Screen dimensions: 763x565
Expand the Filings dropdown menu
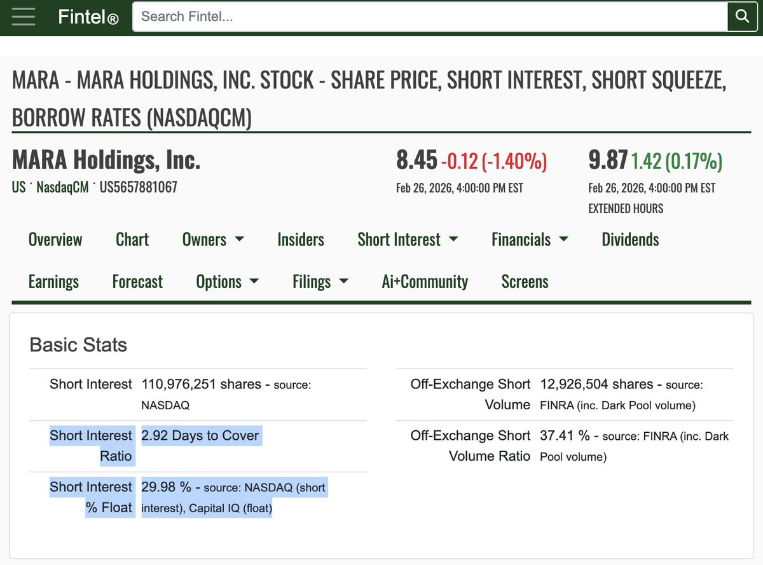320,282
